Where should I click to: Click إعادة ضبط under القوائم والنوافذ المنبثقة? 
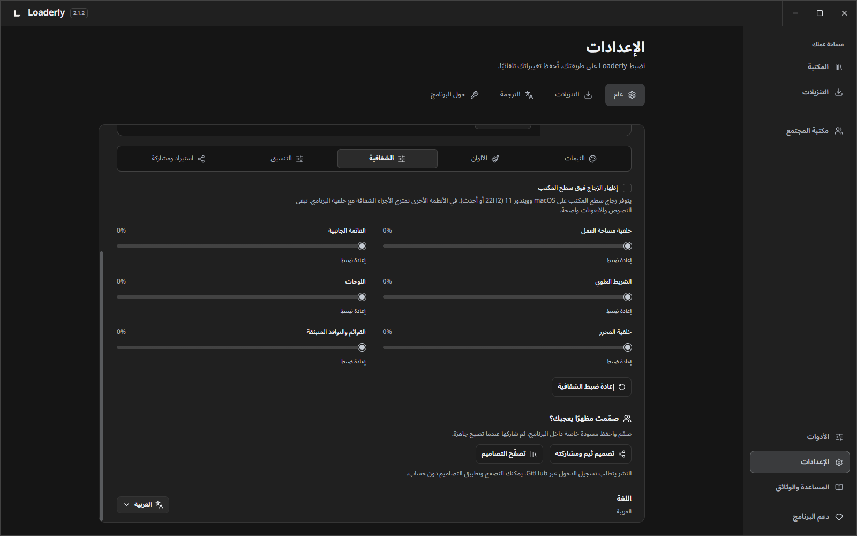tap(353, 362)
